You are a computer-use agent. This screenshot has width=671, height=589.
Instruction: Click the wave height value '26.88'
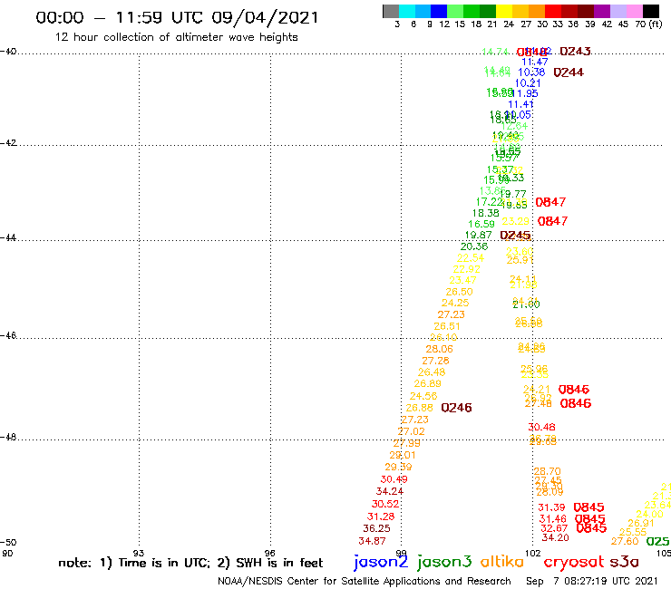420,408
